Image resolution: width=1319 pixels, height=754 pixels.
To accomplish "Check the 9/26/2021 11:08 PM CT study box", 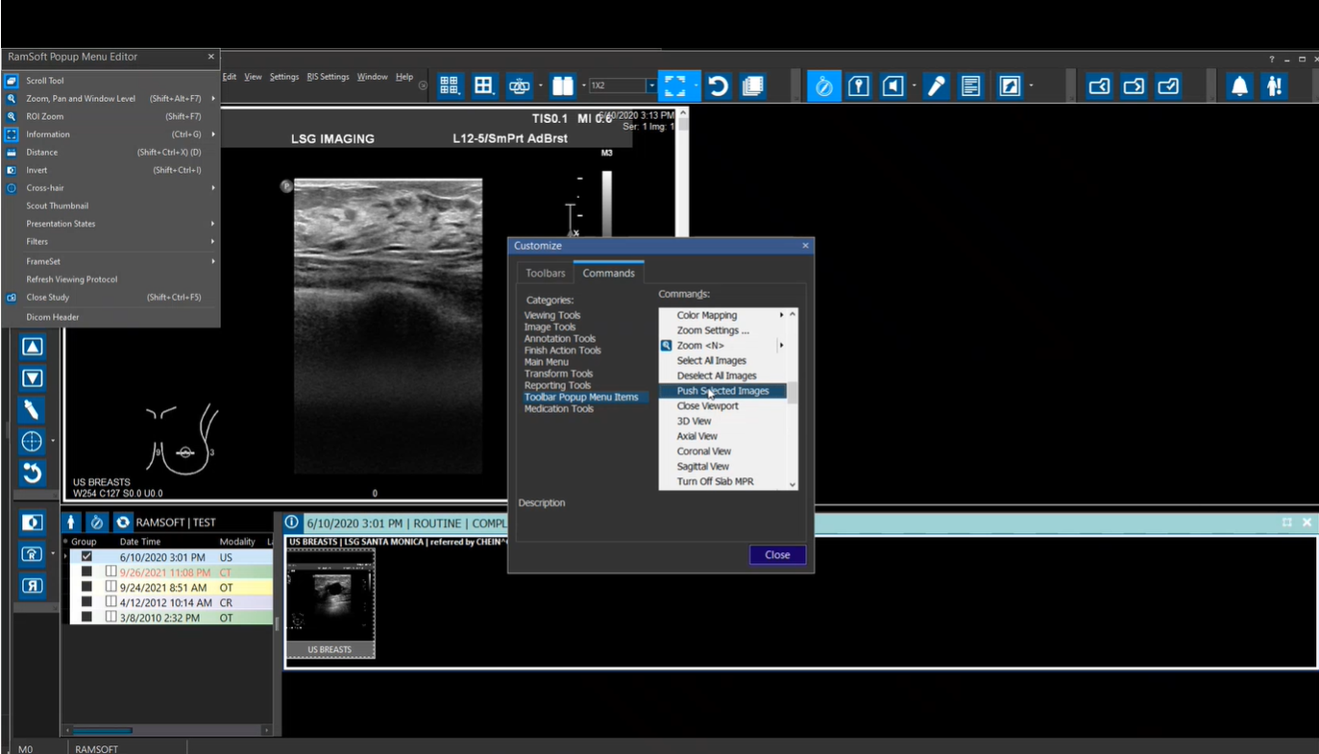I will (x=86, y=572).
